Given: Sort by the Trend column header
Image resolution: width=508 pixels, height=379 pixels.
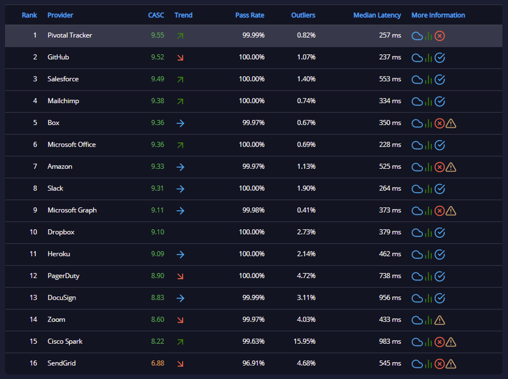Looking at the screenshot, I should pos(183,15).
